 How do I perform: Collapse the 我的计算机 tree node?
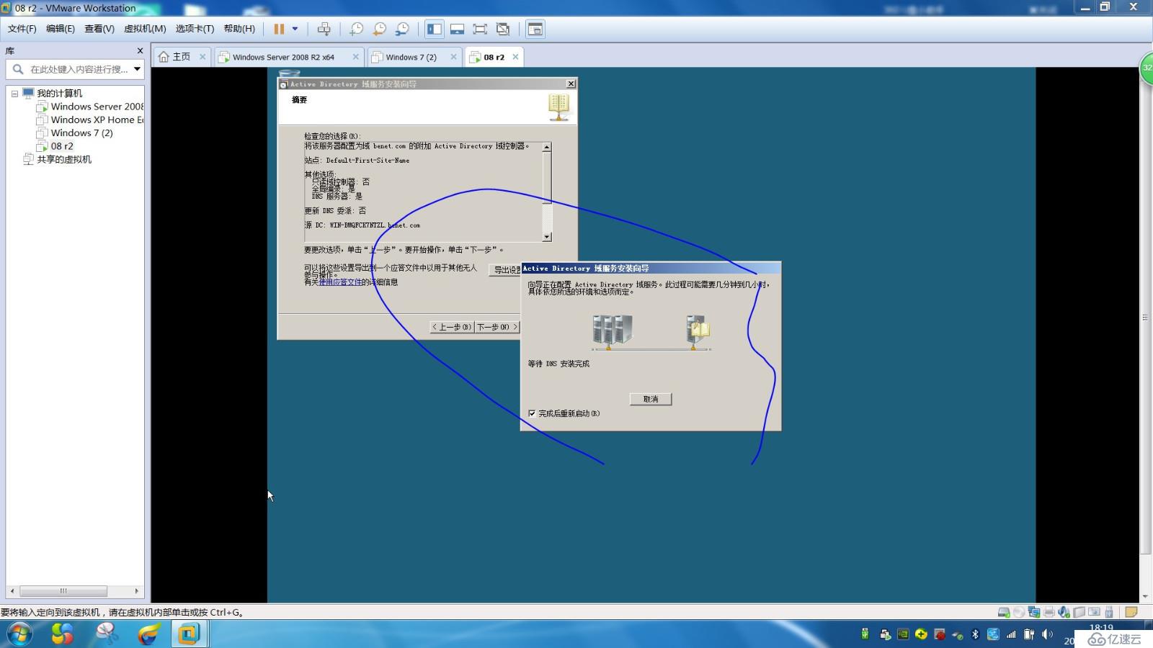coord(14,94)
